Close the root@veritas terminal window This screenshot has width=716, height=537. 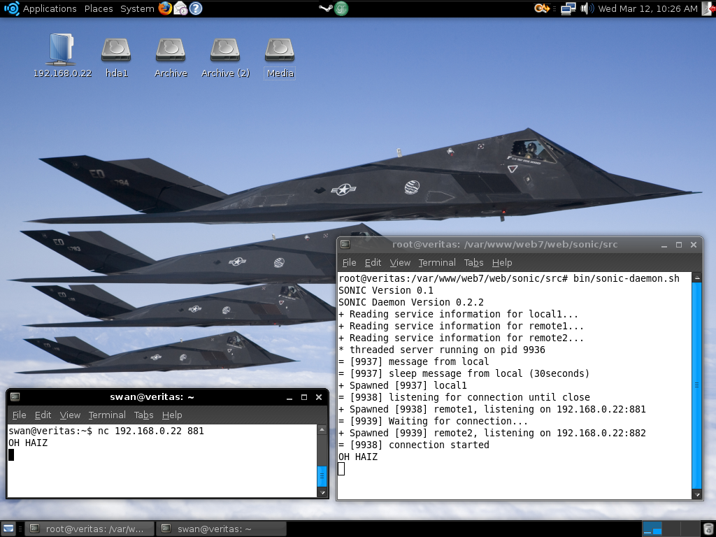tap(693, 245)
